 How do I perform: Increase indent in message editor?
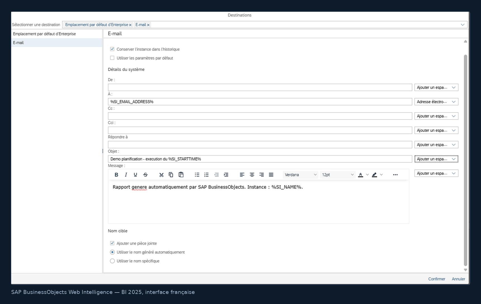[226, 175]
